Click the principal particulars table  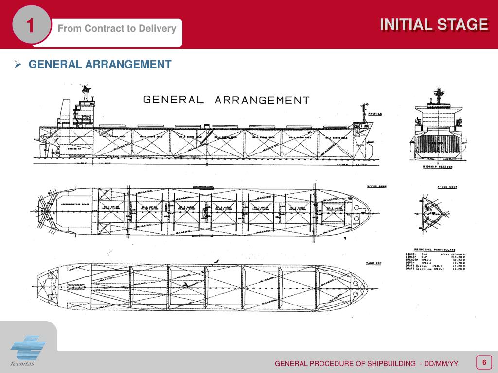pos(435,259)
